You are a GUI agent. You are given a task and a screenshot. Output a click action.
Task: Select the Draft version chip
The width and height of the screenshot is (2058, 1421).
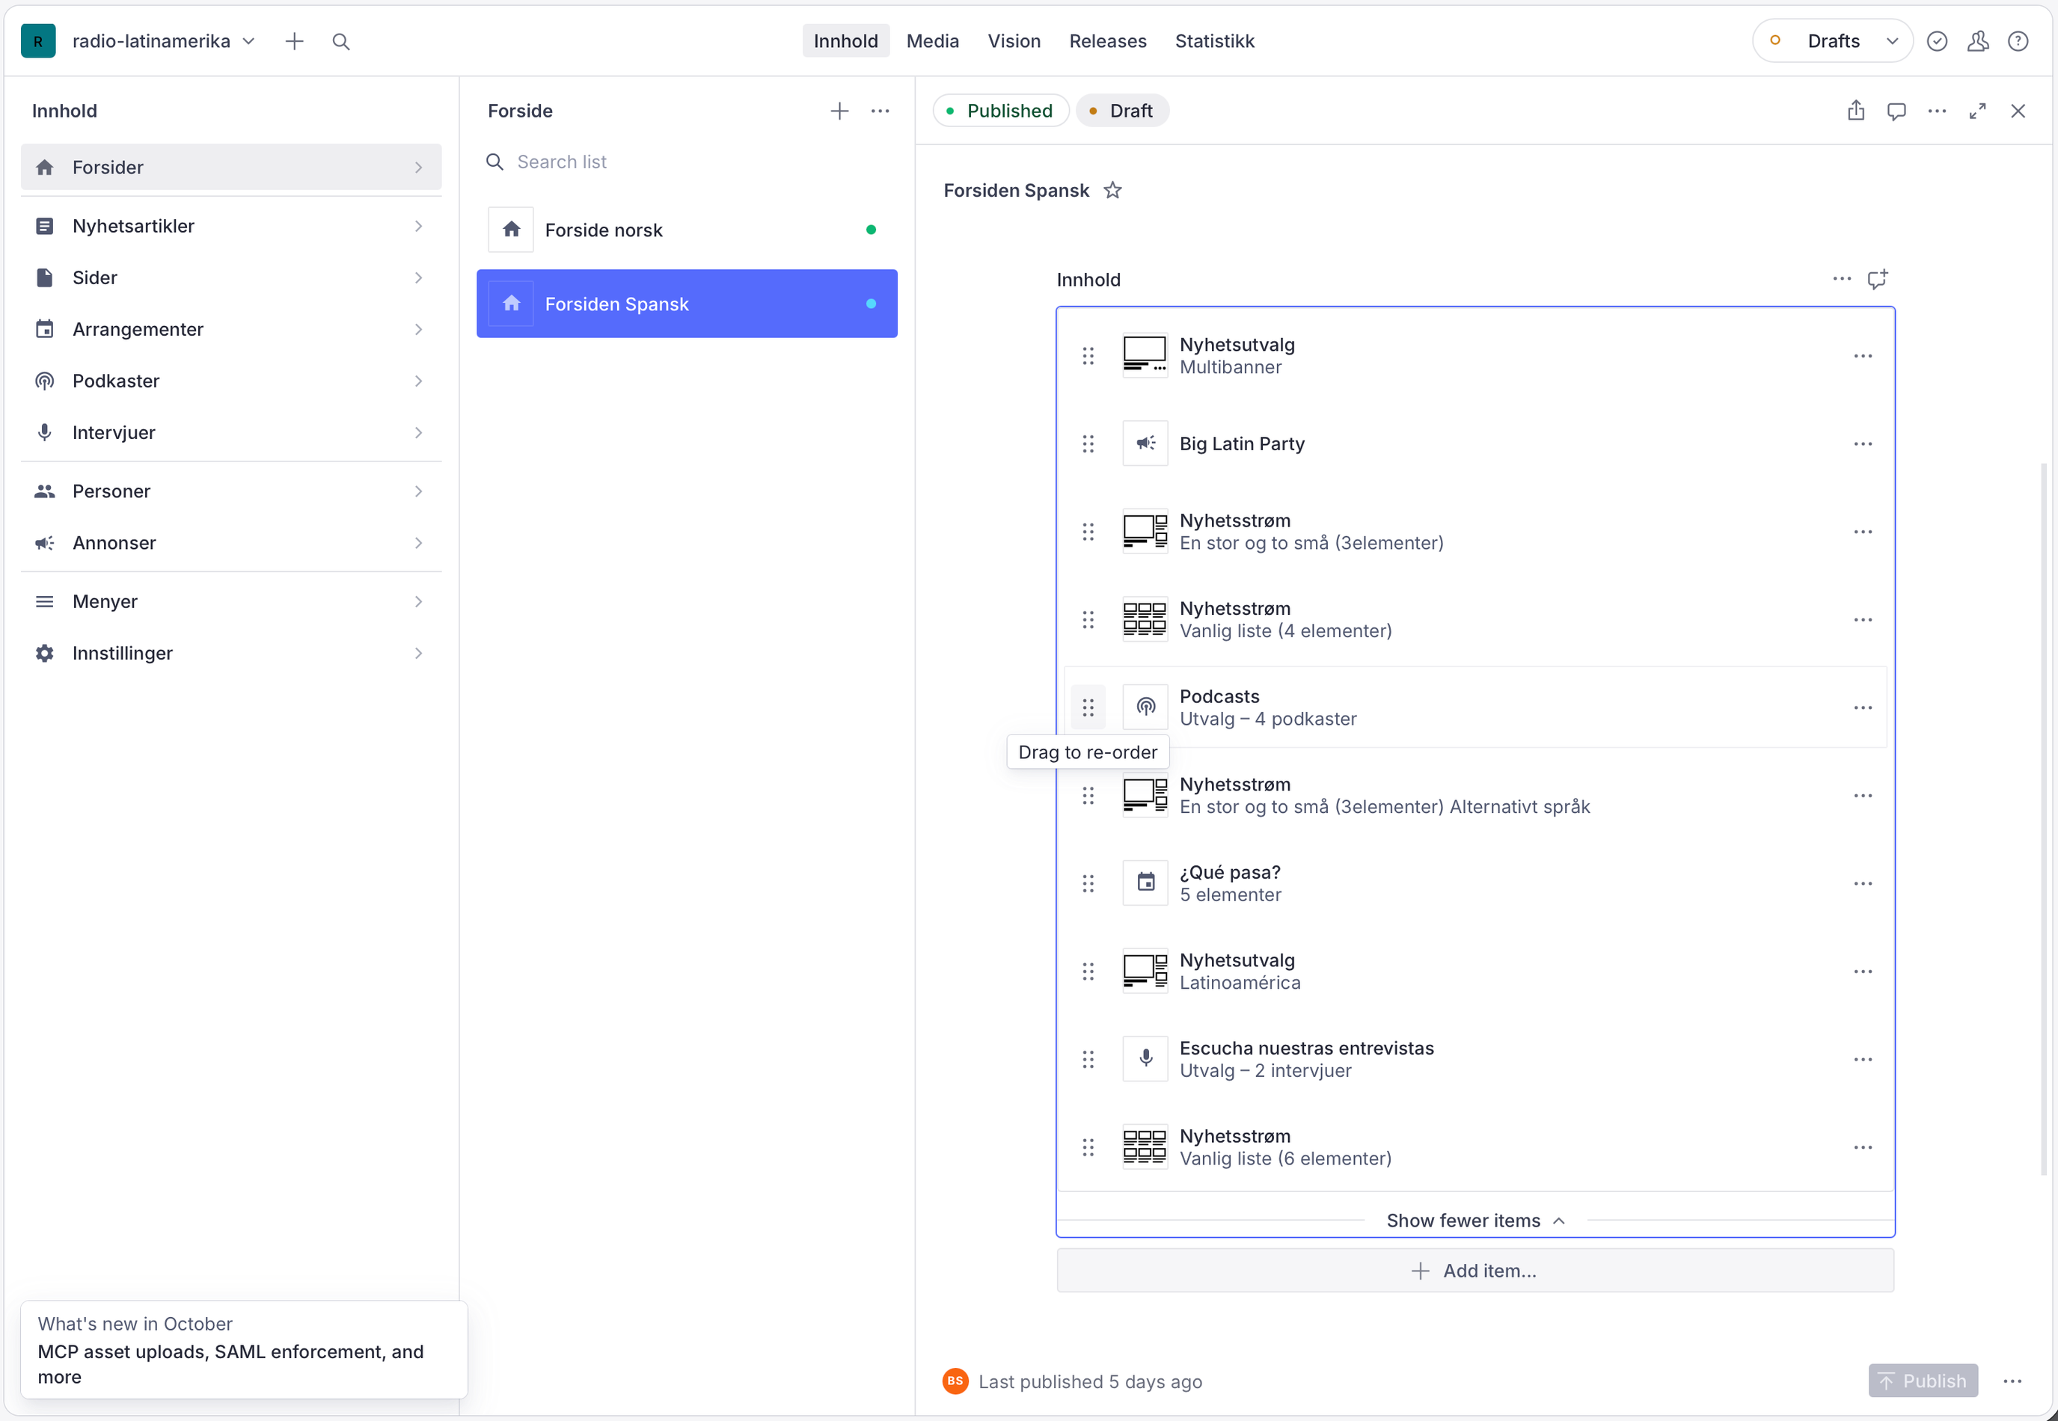point(1122,111)
